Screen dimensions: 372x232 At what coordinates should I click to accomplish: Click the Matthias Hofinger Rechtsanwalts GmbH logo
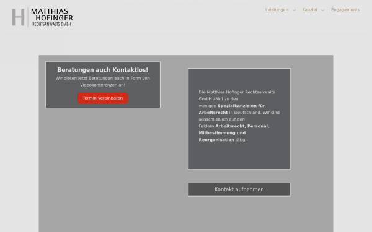(42, 17)
